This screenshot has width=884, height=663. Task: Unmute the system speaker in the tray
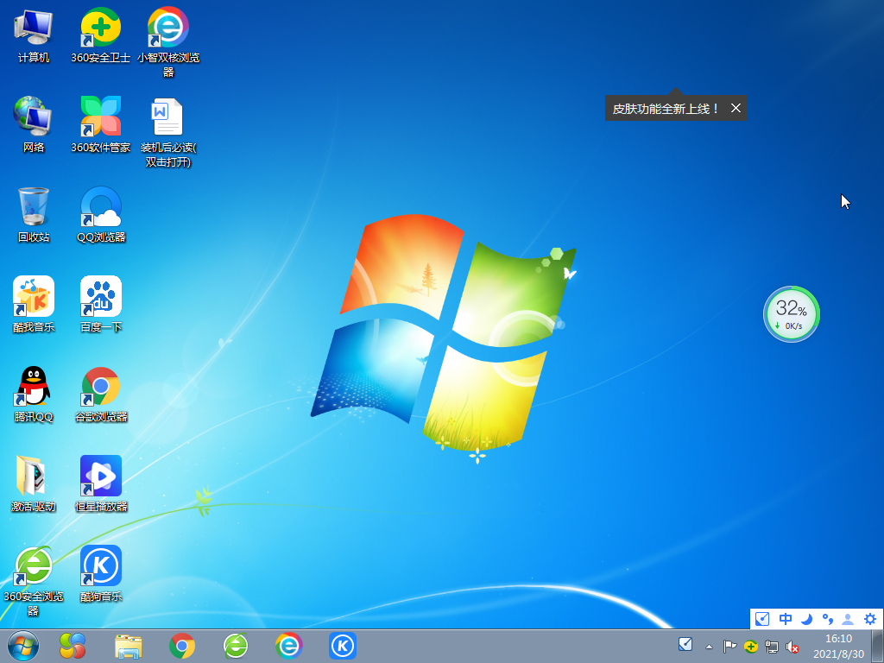[x=792, y=645]
